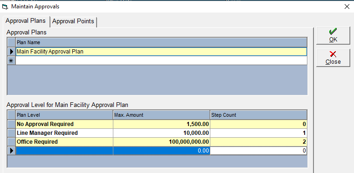Click row selector beside No Approval Required
Image resolution: width=354 pixels, height=173 pixels.
click(x=12, y=124)
